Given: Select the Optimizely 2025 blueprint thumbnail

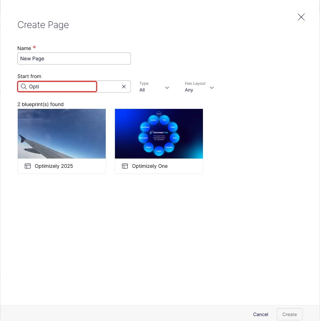Looking at the screenshot, I should tap(62, 134).
